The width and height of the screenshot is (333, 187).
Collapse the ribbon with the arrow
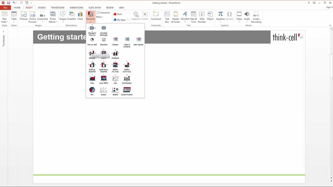click(x=330, y=25)
